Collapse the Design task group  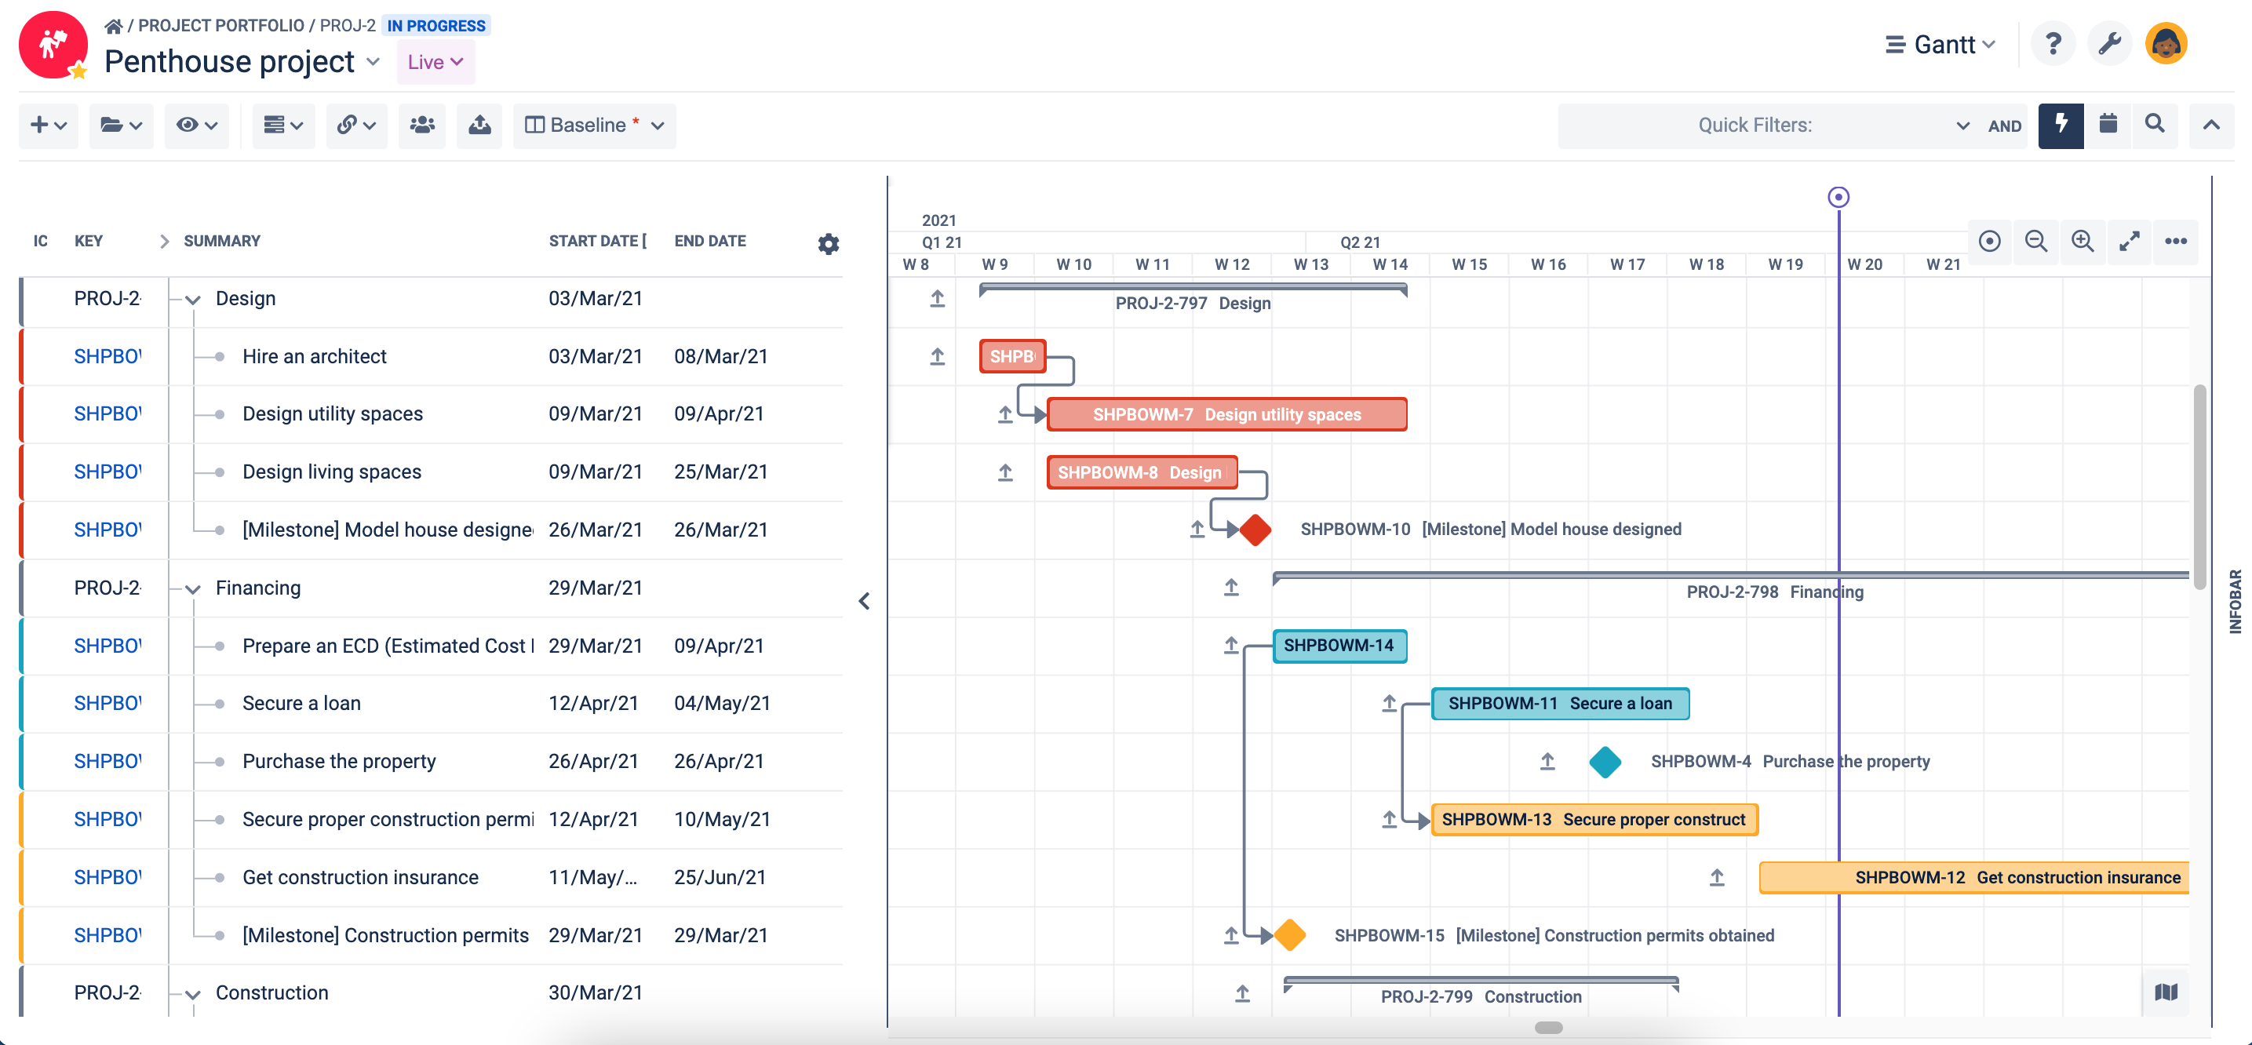click(193, 300)
